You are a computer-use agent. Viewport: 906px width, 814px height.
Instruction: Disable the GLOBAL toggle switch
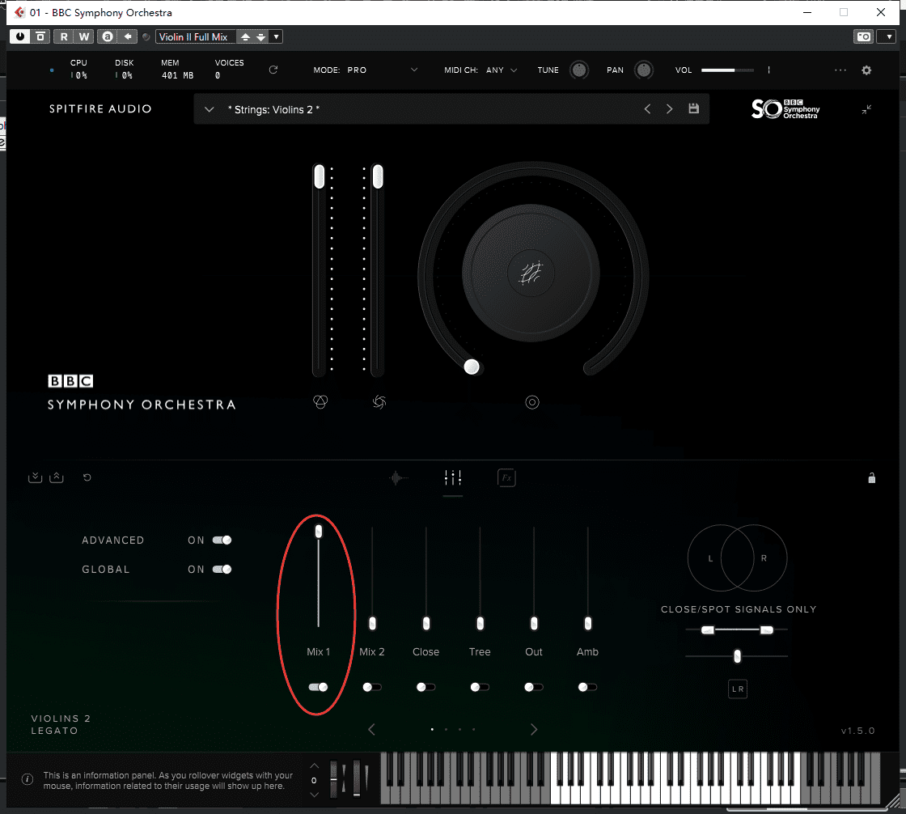222,570
